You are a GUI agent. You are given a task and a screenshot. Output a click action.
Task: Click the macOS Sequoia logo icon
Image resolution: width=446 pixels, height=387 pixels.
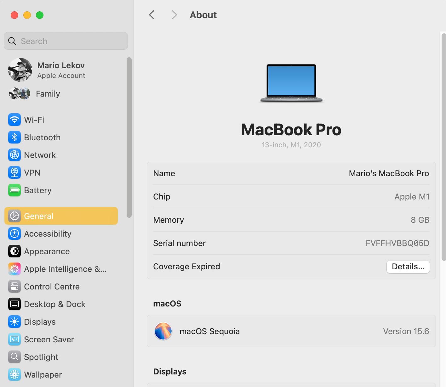(x=163, y=331)
